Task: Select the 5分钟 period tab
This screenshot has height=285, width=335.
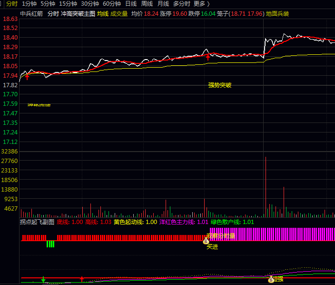Action: coord(48,4)
